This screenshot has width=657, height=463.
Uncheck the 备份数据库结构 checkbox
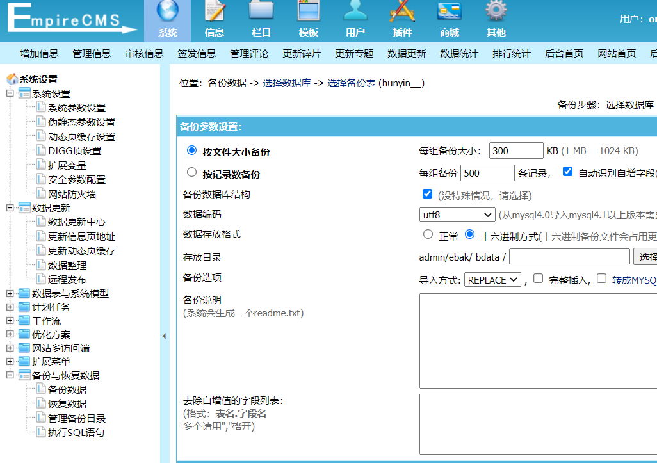tap(428, 194)
